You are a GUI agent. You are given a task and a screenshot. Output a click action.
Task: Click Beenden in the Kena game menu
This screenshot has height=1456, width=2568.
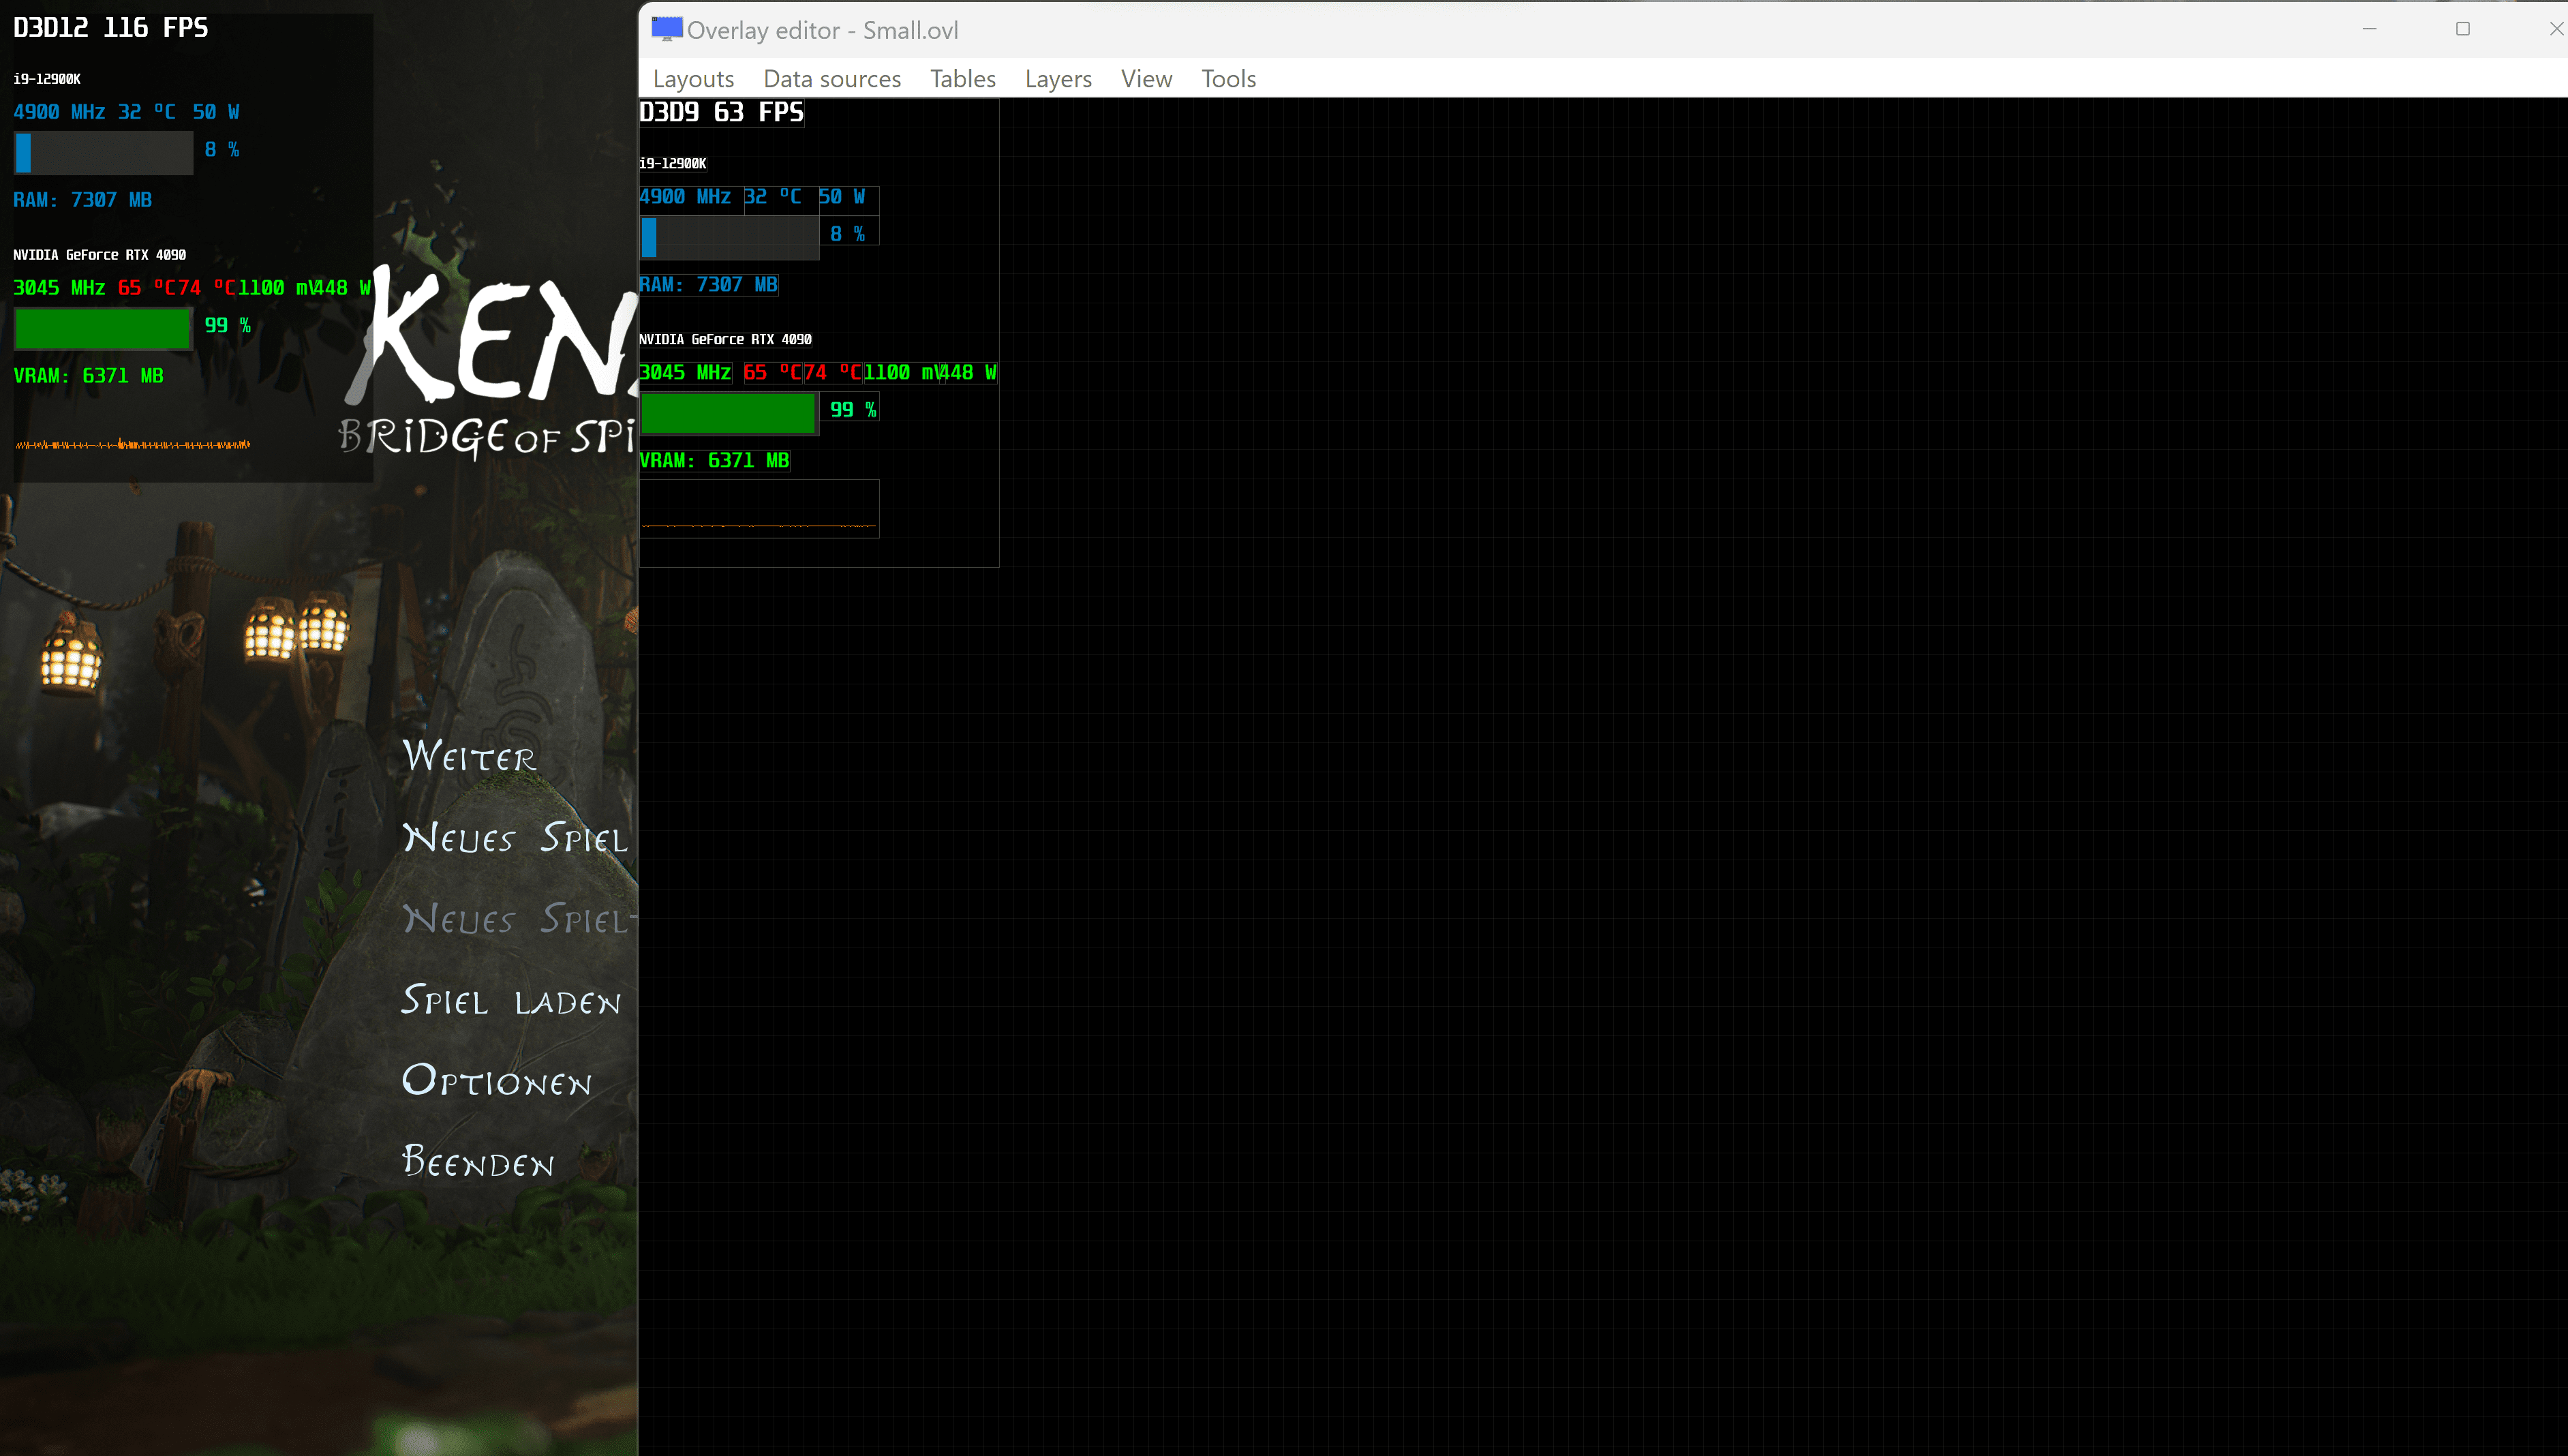(x=478, y=1162)
